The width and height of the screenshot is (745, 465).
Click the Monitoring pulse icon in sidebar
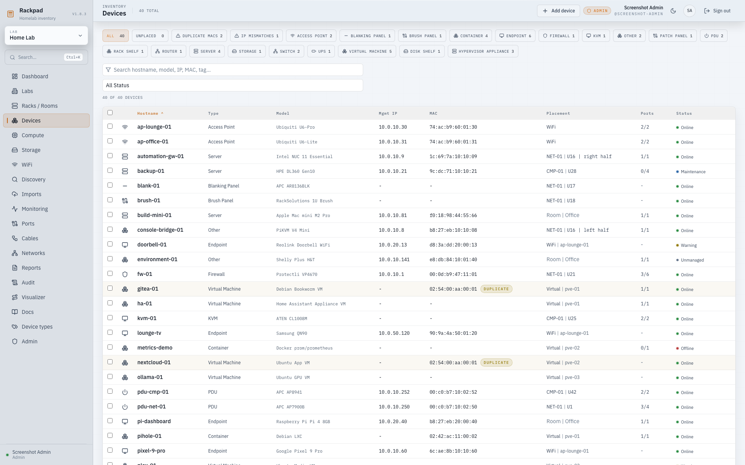(x=15, y=209)
